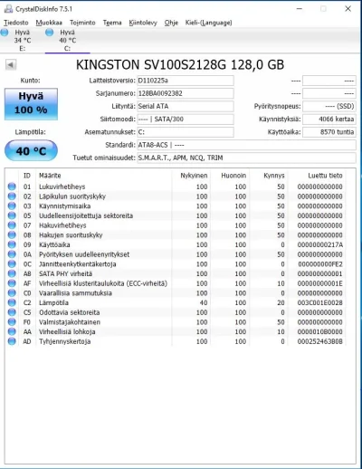Open the Muokkaa menu
Image resolution: width=362 pixels, height=469 pixels.
coord(49,23)
